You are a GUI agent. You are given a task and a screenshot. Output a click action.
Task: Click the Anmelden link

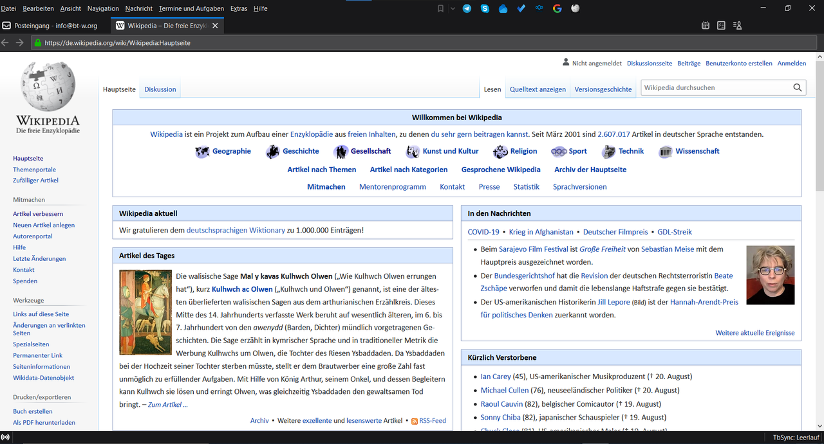coord(792,64)
